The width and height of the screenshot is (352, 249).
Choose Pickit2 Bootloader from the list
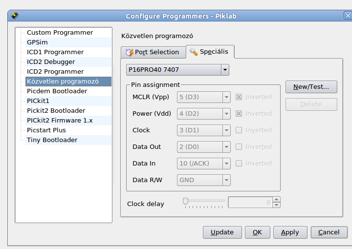pos(56,111)
